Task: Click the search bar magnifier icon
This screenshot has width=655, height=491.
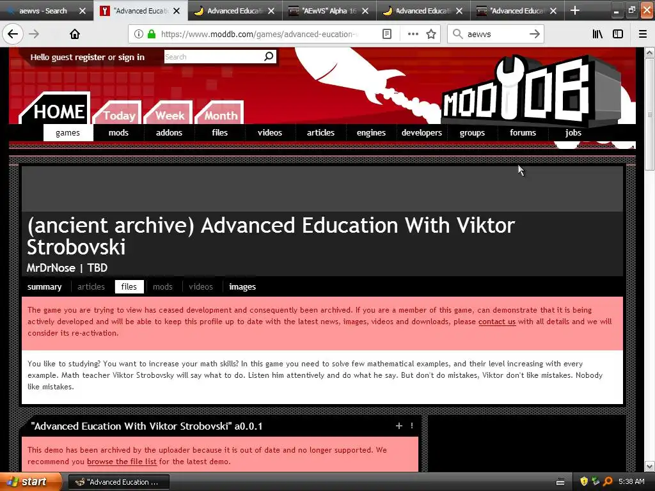Action: [x=458, y=34]
